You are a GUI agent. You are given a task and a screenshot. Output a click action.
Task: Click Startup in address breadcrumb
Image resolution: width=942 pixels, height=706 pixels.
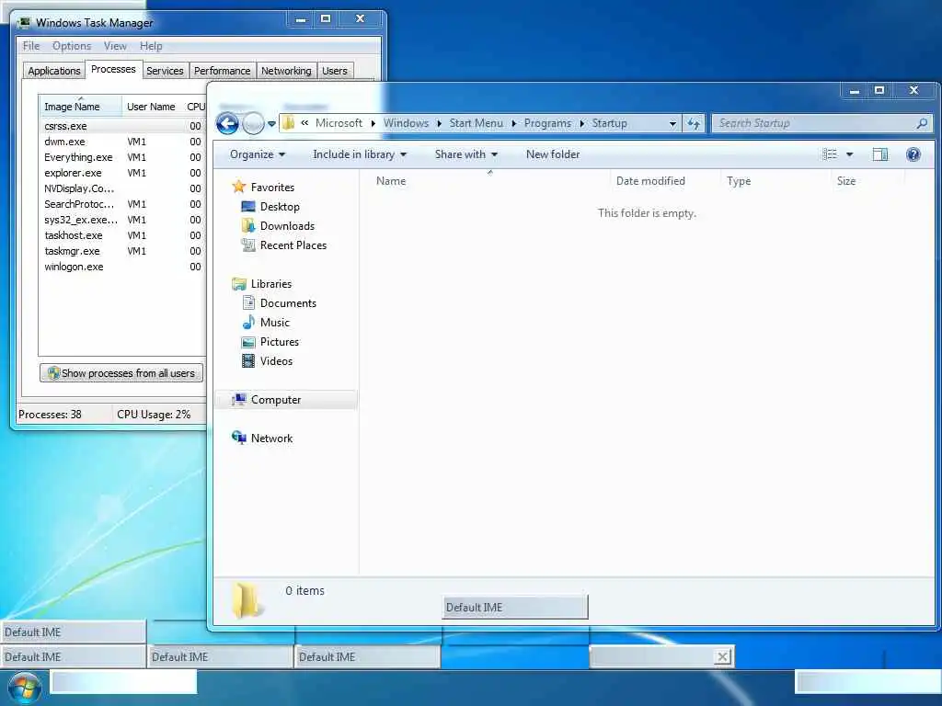click(x=609, y=123)
